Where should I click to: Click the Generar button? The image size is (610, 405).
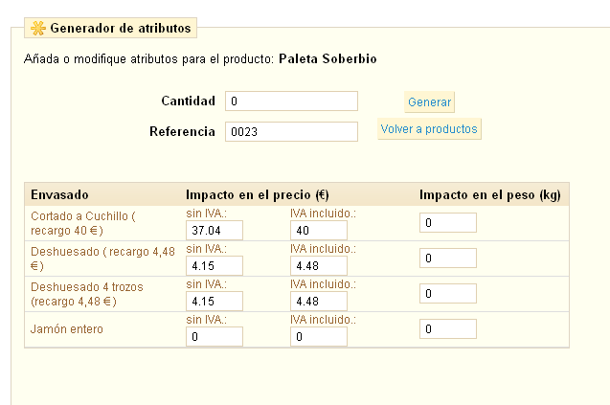(429, 102)
